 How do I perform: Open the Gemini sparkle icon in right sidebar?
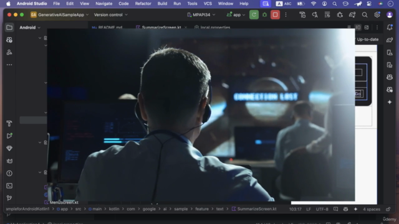tap(390, 102)
